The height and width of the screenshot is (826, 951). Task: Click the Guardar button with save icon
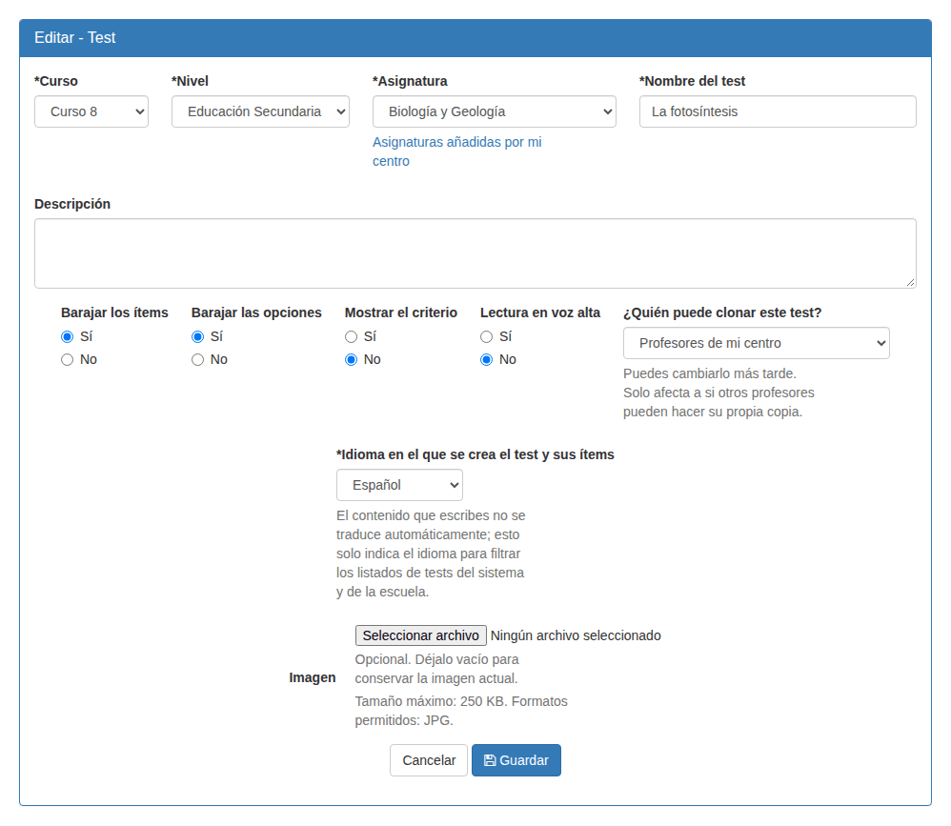[x=516, y=760]
